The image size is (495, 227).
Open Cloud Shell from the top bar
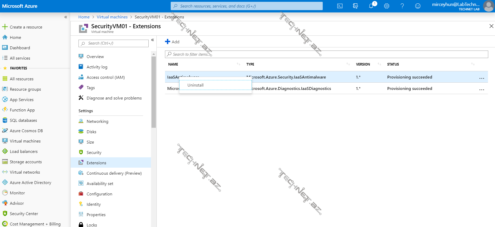[340, 6]
